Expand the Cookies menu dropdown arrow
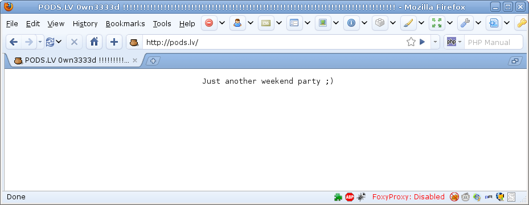This screenshot has height=205, width=529. click(x=251, y=23)
